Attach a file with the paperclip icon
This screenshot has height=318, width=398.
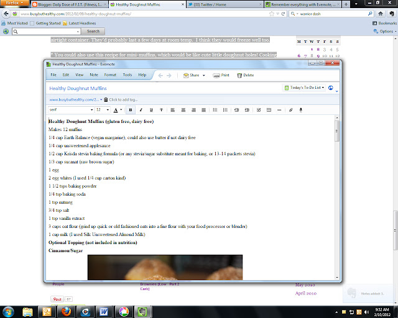pos(291,110)
